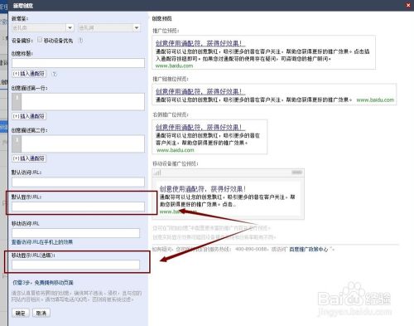Open the 百度推广政策中心 link
Screen dimensions: 414x326
309,250
